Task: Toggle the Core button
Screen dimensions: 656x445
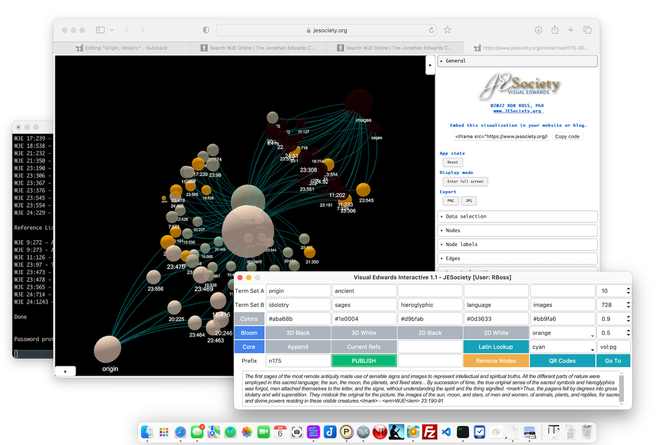Action: 249,347
